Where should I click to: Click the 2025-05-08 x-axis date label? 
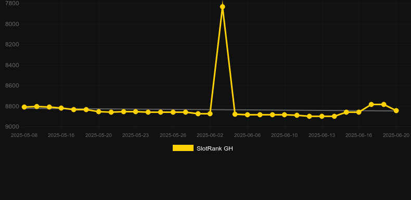click(x=24, y=135)
